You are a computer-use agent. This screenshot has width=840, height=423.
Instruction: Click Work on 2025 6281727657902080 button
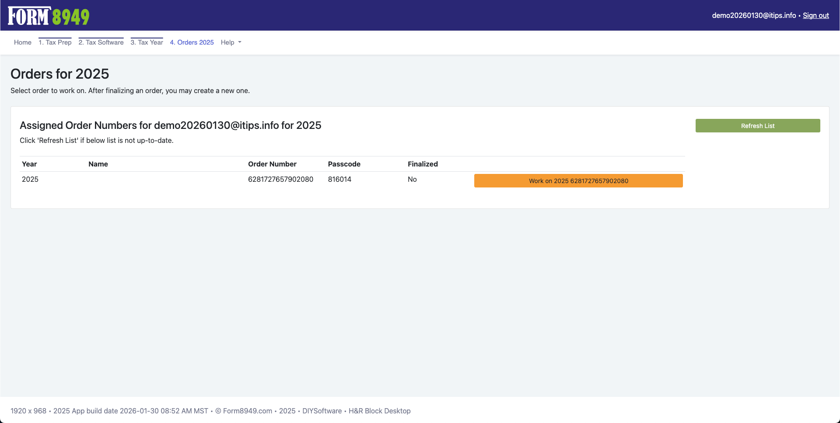click(578, 181)
